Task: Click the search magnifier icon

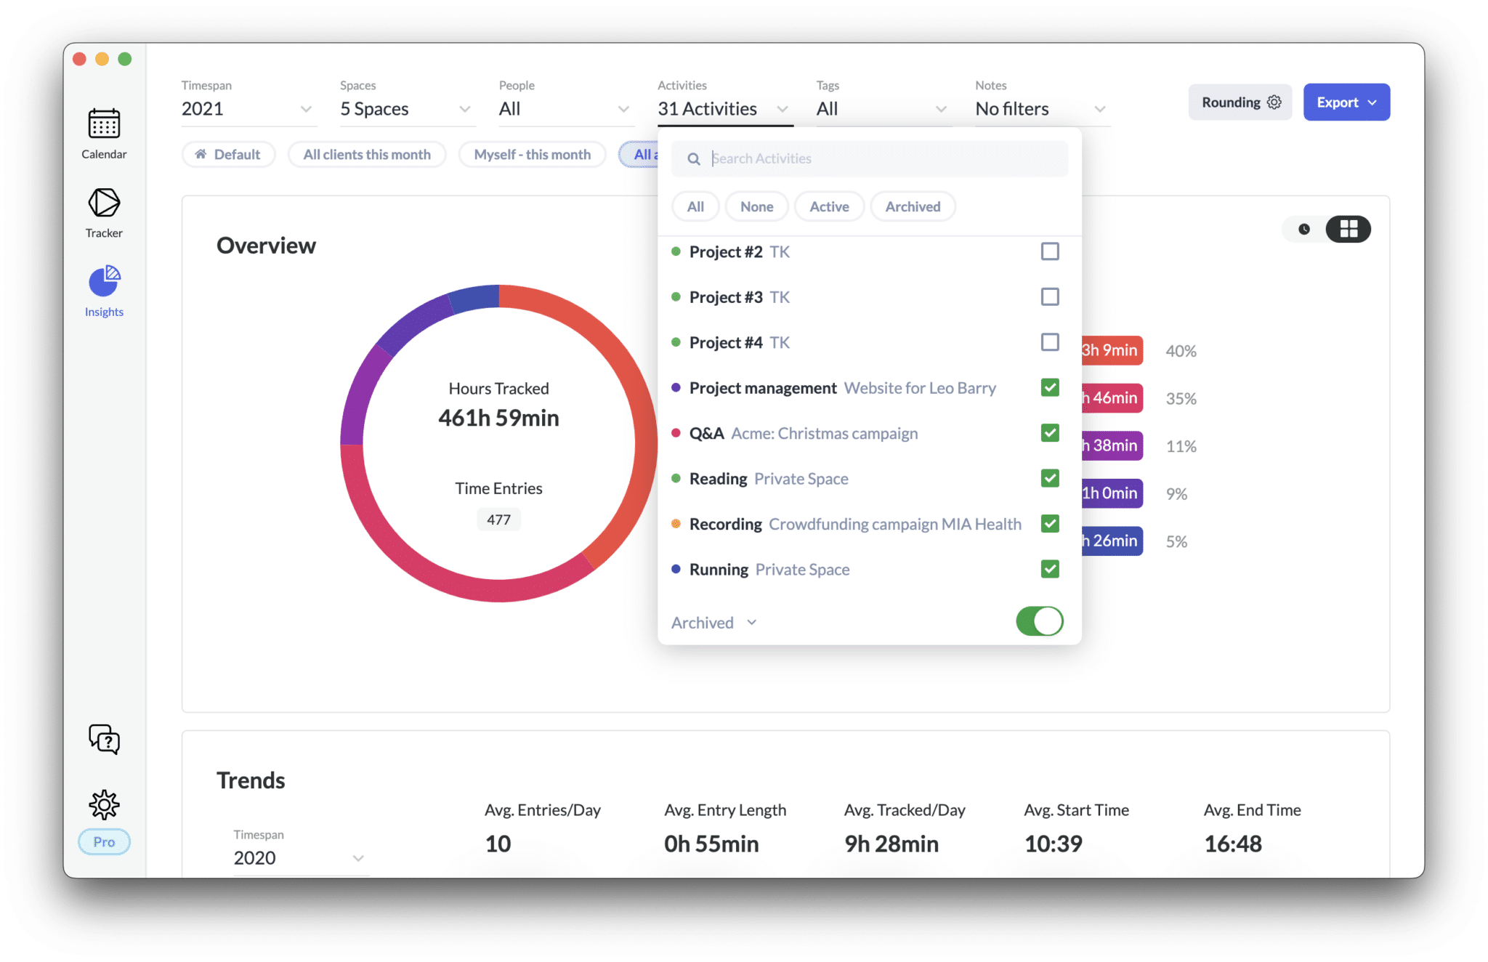Action: coord(694,159)
